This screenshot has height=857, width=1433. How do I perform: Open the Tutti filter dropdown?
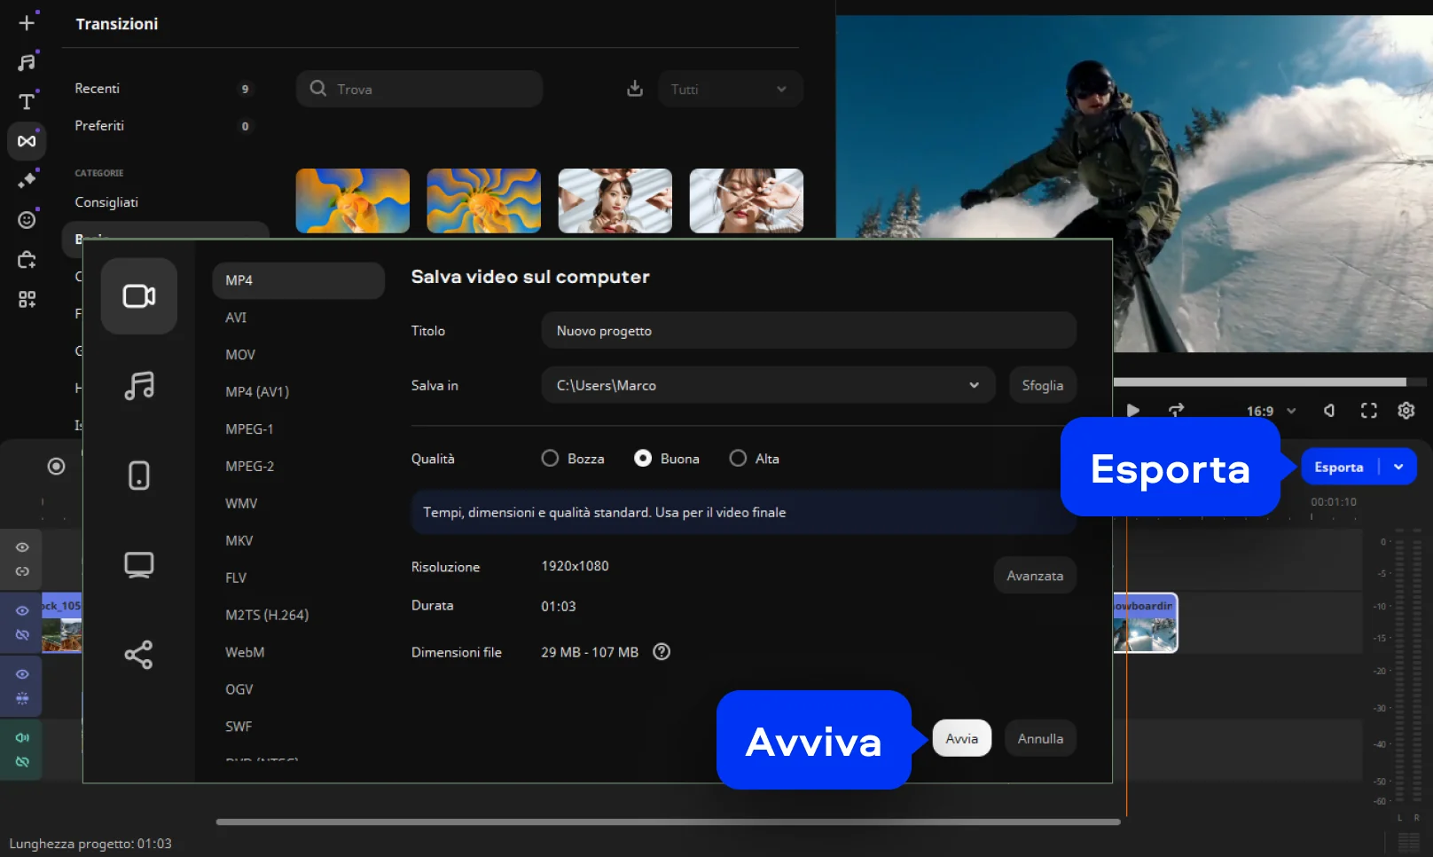(x=730, y=90)
